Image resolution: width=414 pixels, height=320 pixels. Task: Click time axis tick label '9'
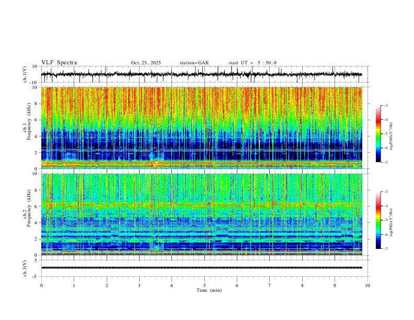coord(335,285)
